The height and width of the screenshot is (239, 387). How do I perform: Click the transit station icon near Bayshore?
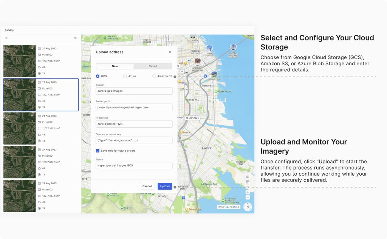[x=183, y=198]
